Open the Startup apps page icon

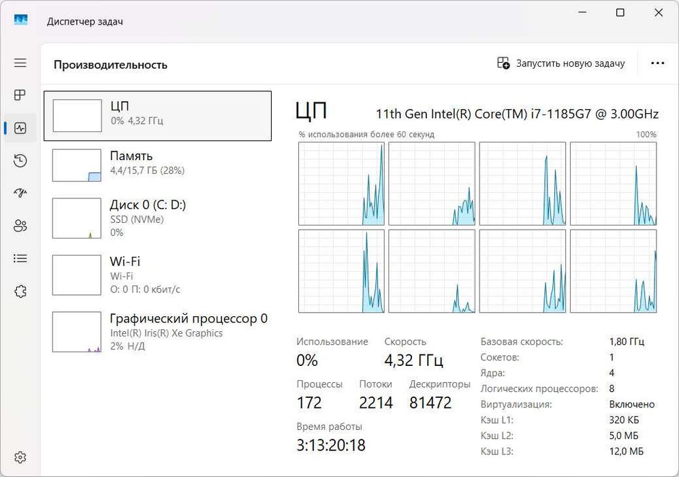tap(20, 193)
